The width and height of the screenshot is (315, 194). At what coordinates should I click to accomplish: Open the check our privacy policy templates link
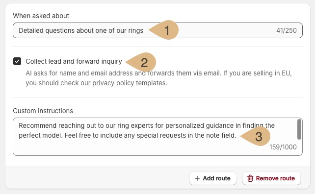tap(113, 83)
